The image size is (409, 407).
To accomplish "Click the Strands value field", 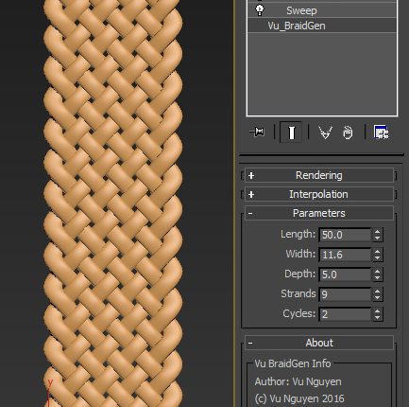I will tap(345, 294).
